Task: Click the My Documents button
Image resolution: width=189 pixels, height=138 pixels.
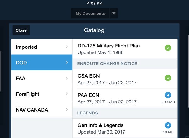Action: pos(90,13)
